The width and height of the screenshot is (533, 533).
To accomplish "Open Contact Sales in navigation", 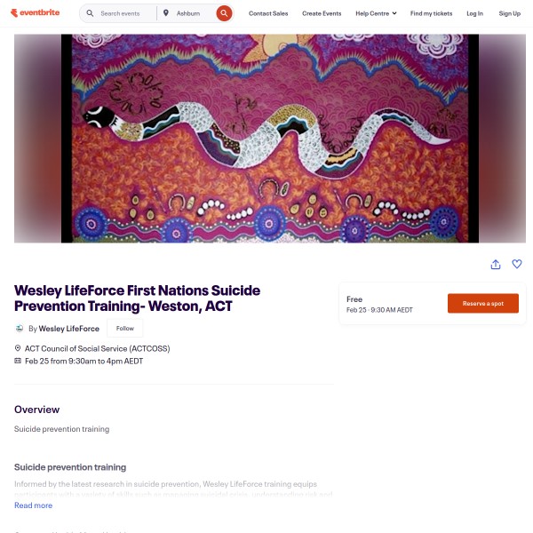I will (x=268, y=13).
